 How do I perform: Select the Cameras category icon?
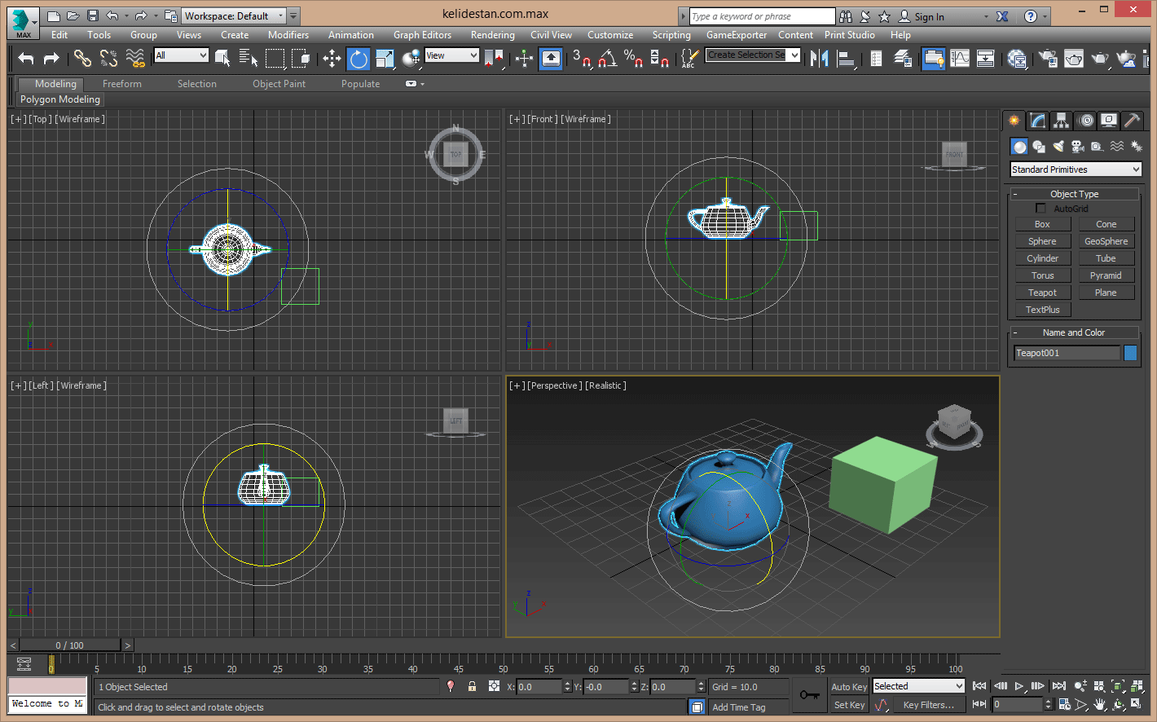[1078, 146]
